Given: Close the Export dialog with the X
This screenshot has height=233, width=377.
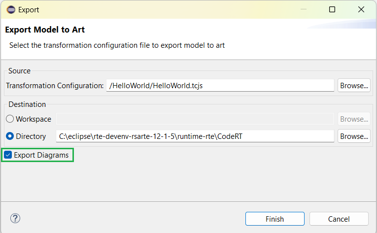Looking at the screenshot, I should tap(361, 9).
